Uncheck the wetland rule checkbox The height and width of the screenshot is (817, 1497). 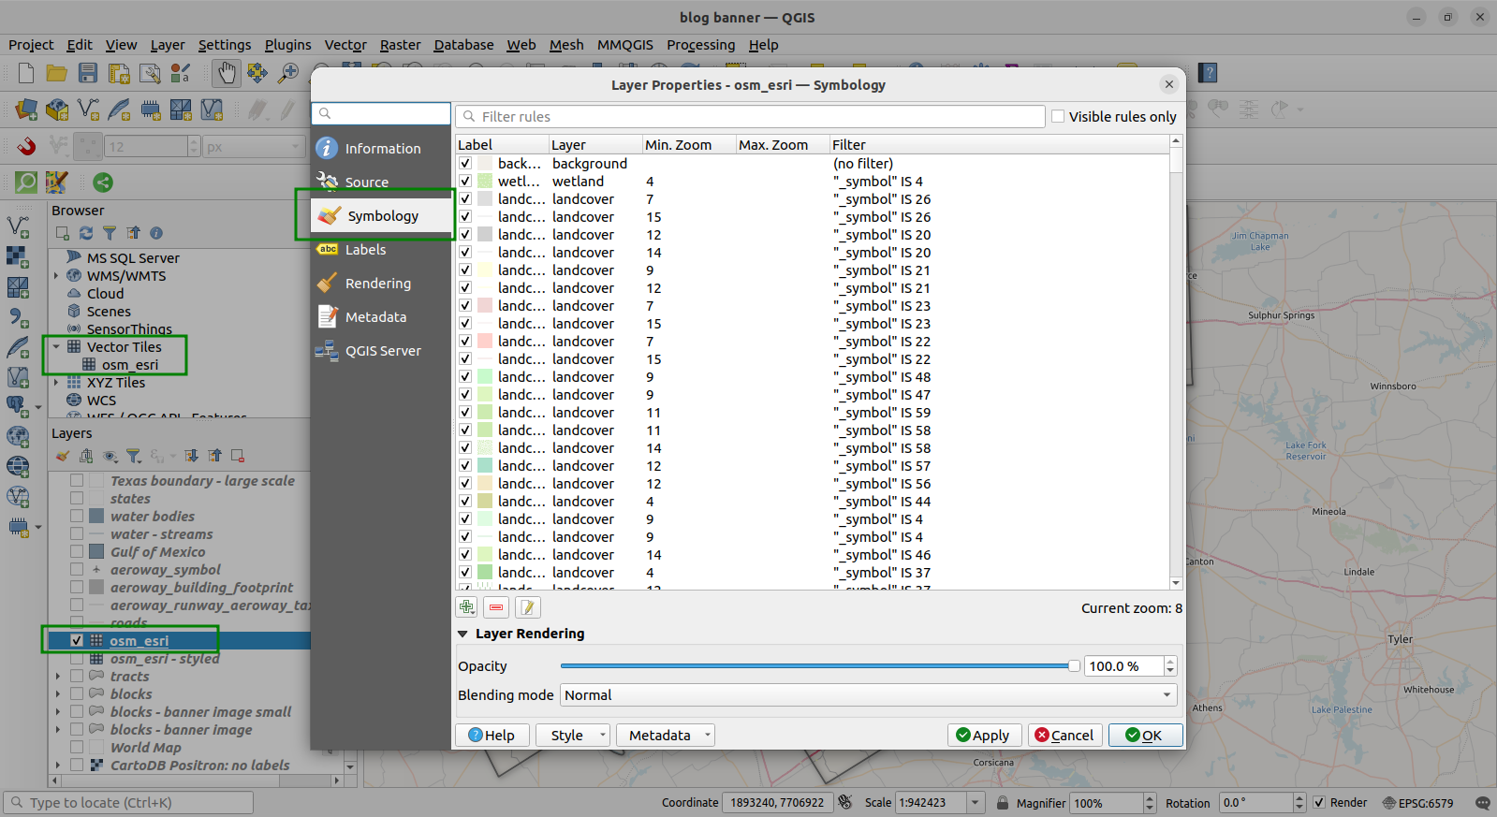(x=465, y=182)
